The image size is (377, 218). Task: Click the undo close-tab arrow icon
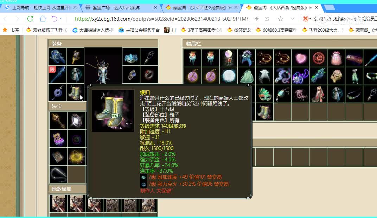pyautogui.click(x=55, y=19)
